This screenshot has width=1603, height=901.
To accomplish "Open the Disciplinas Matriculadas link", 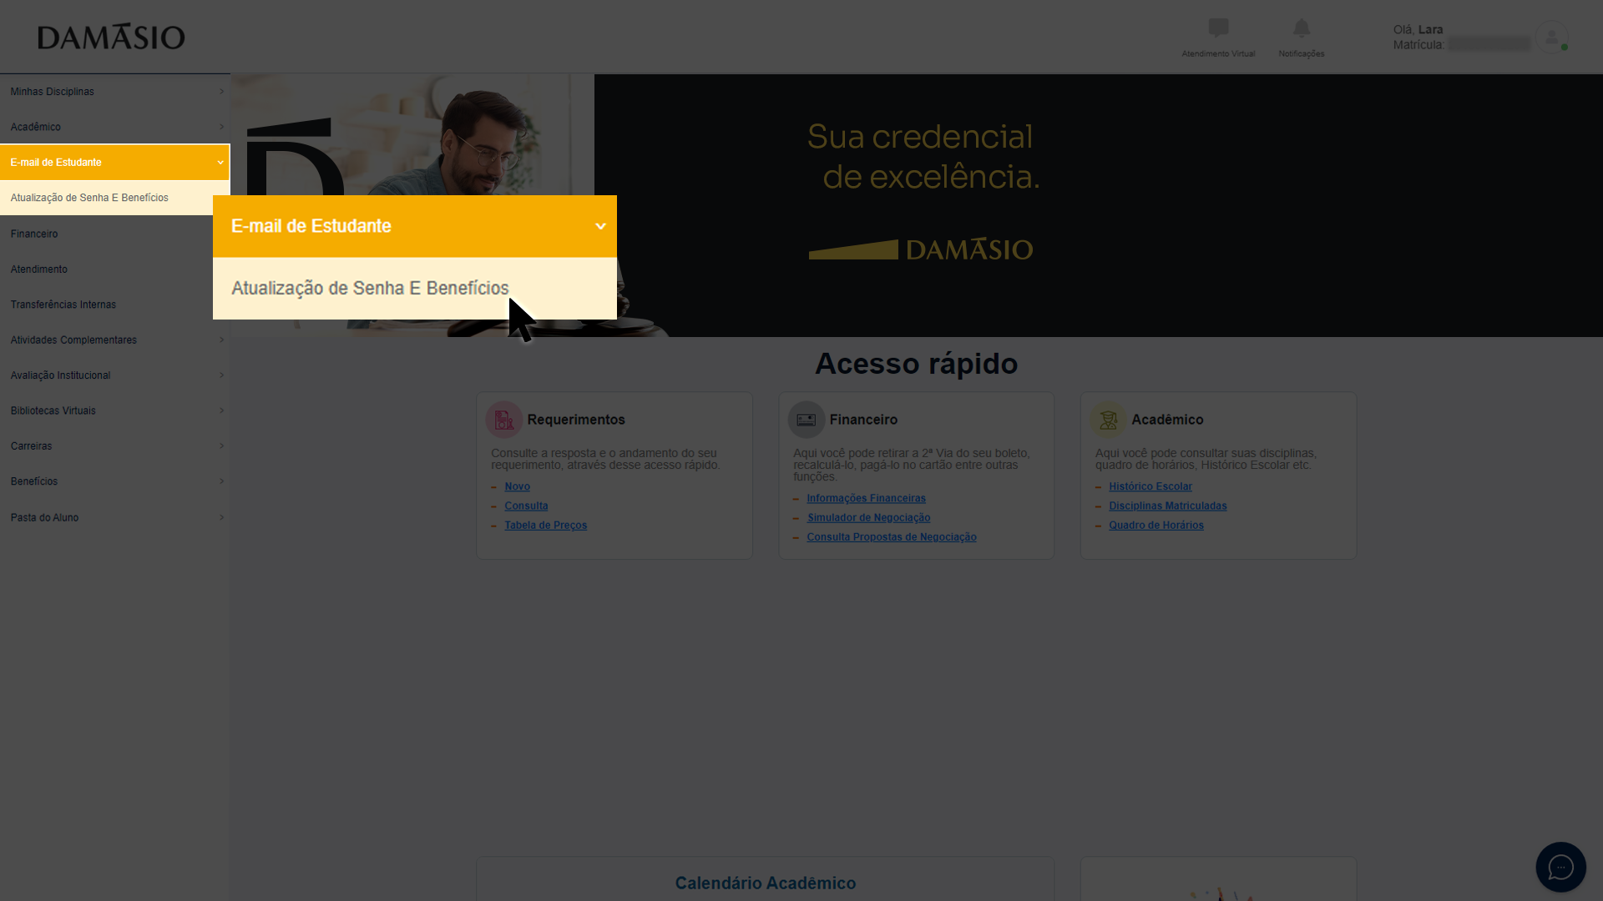I will (1167, 506).
